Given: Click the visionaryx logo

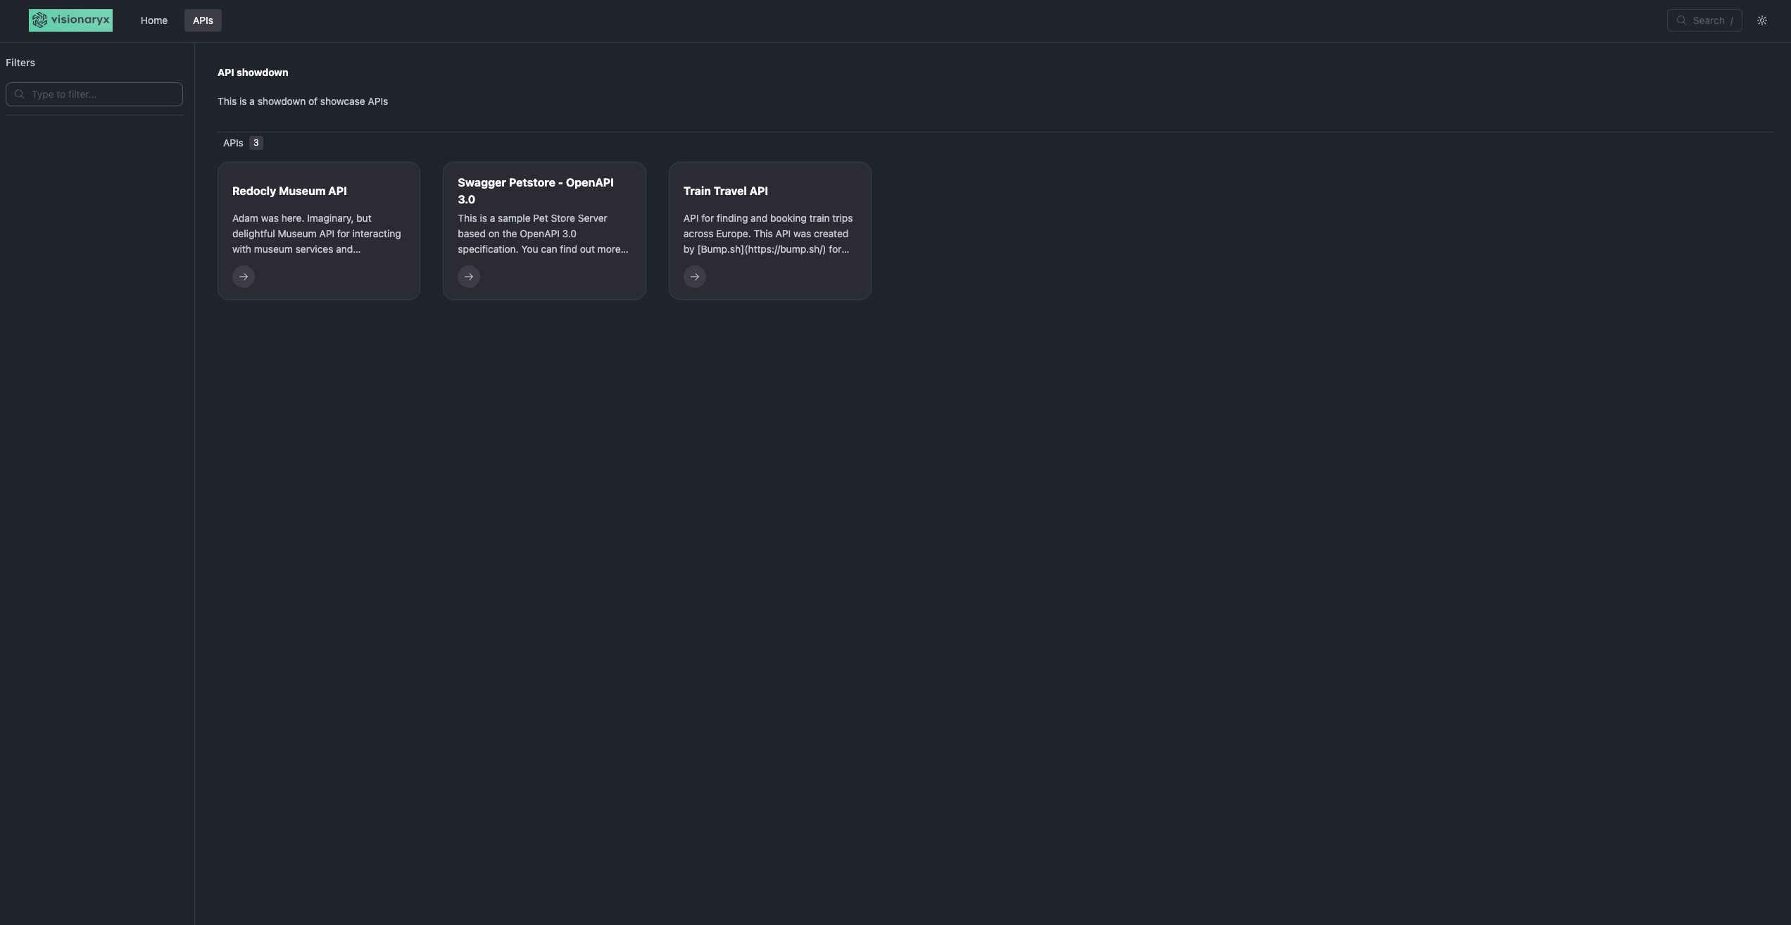Looking at the screenshot, I should (70, 20).
